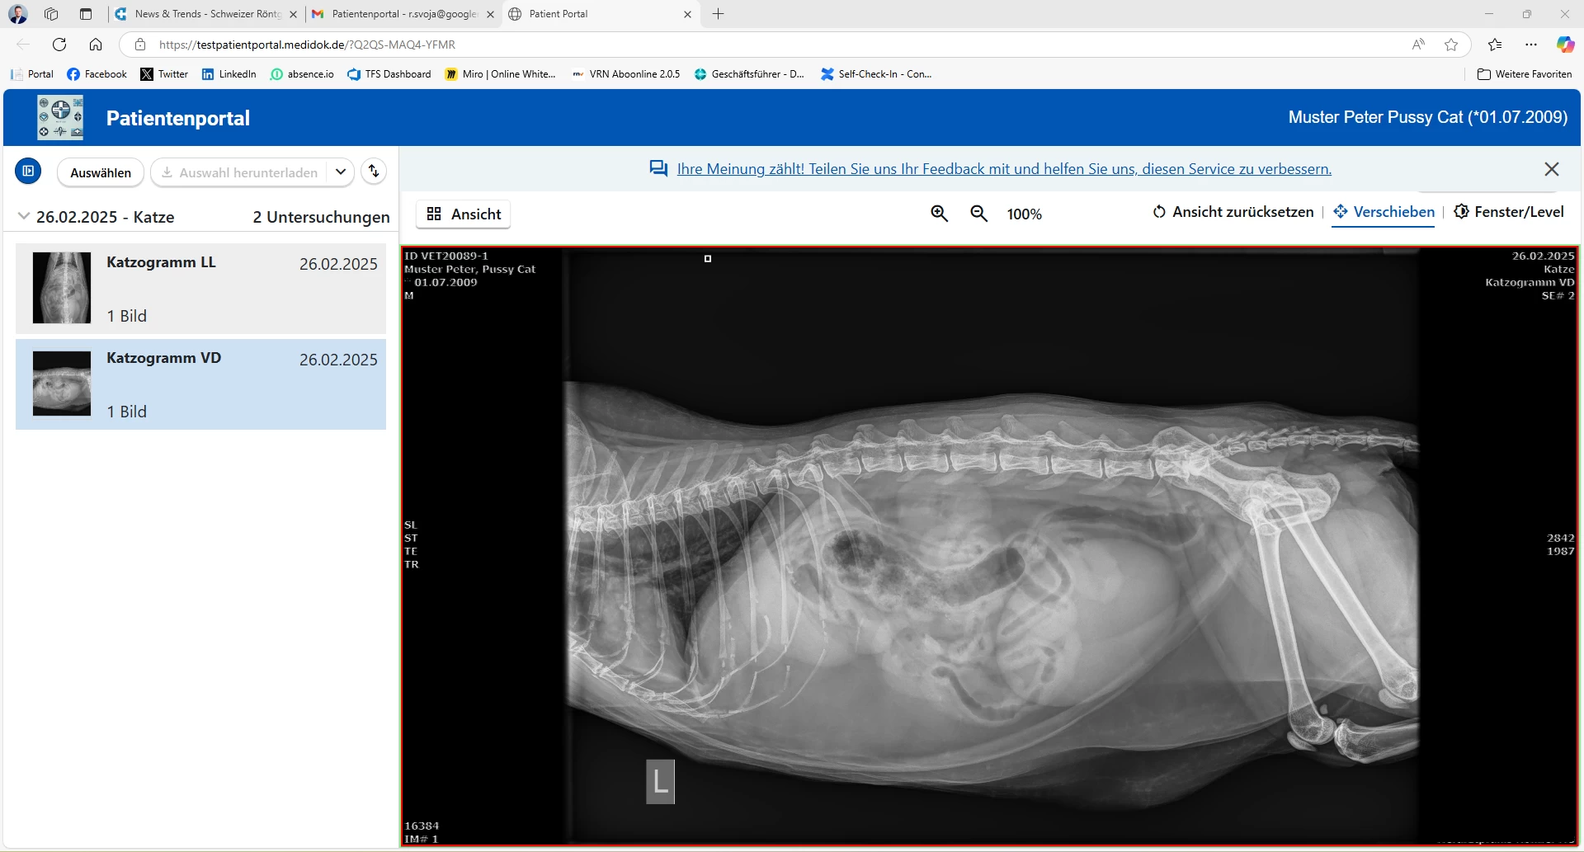Open the TFS Dashboard bookmark

coord(389,74)
